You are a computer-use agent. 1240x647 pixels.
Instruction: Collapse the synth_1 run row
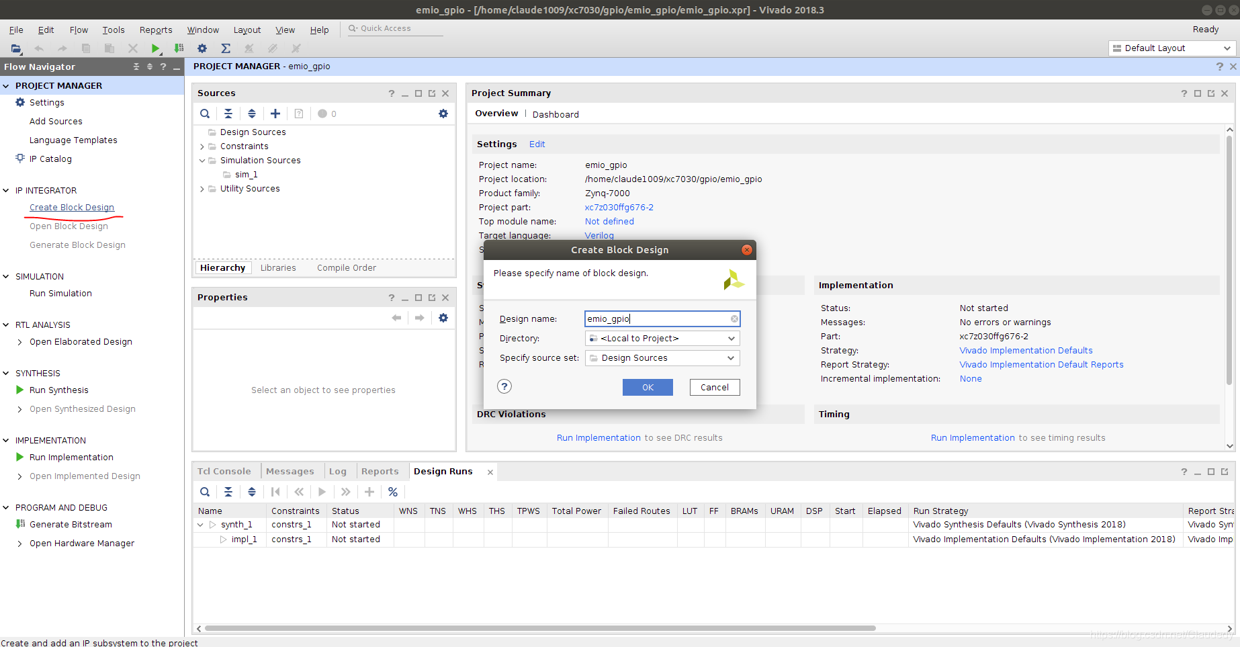(200, 525)
